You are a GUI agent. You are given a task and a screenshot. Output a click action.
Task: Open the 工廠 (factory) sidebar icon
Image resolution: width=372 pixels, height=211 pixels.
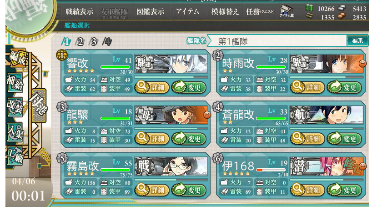pos(15,156)
